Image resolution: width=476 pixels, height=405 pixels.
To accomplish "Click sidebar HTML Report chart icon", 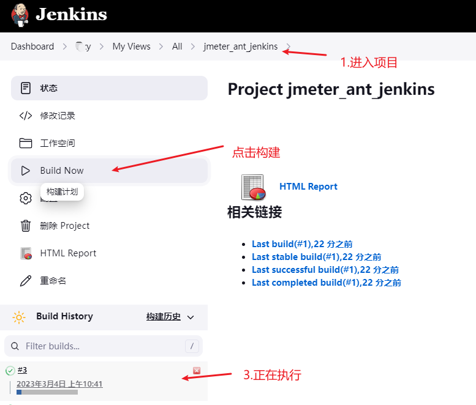I will 26,253.
